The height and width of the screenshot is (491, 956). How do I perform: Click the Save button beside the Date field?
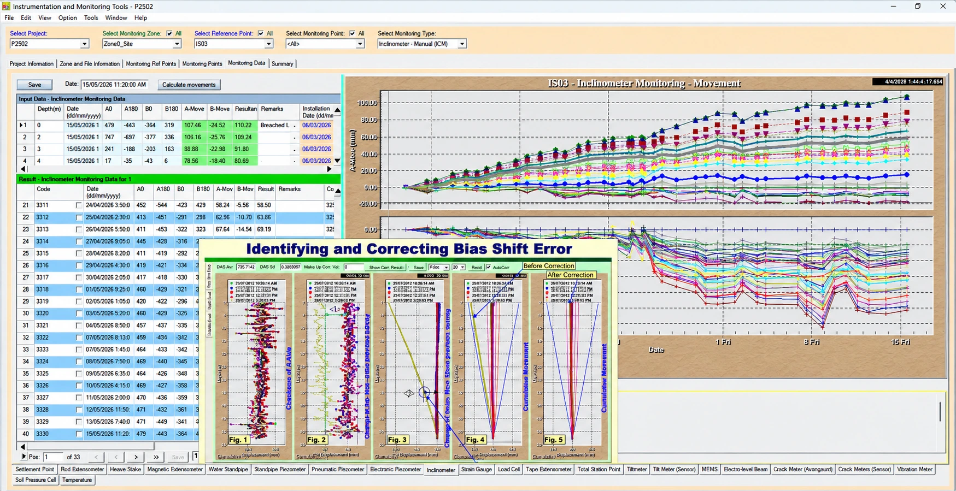click(x=34, y=85)
